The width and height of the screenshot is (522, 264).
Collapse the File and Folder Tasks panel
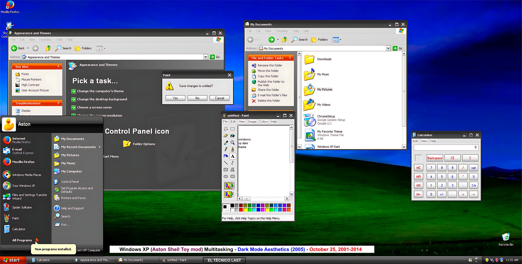pos(290,58)
